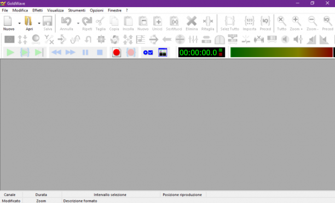
Task: Click the Salva save icon
Action: 48,23
